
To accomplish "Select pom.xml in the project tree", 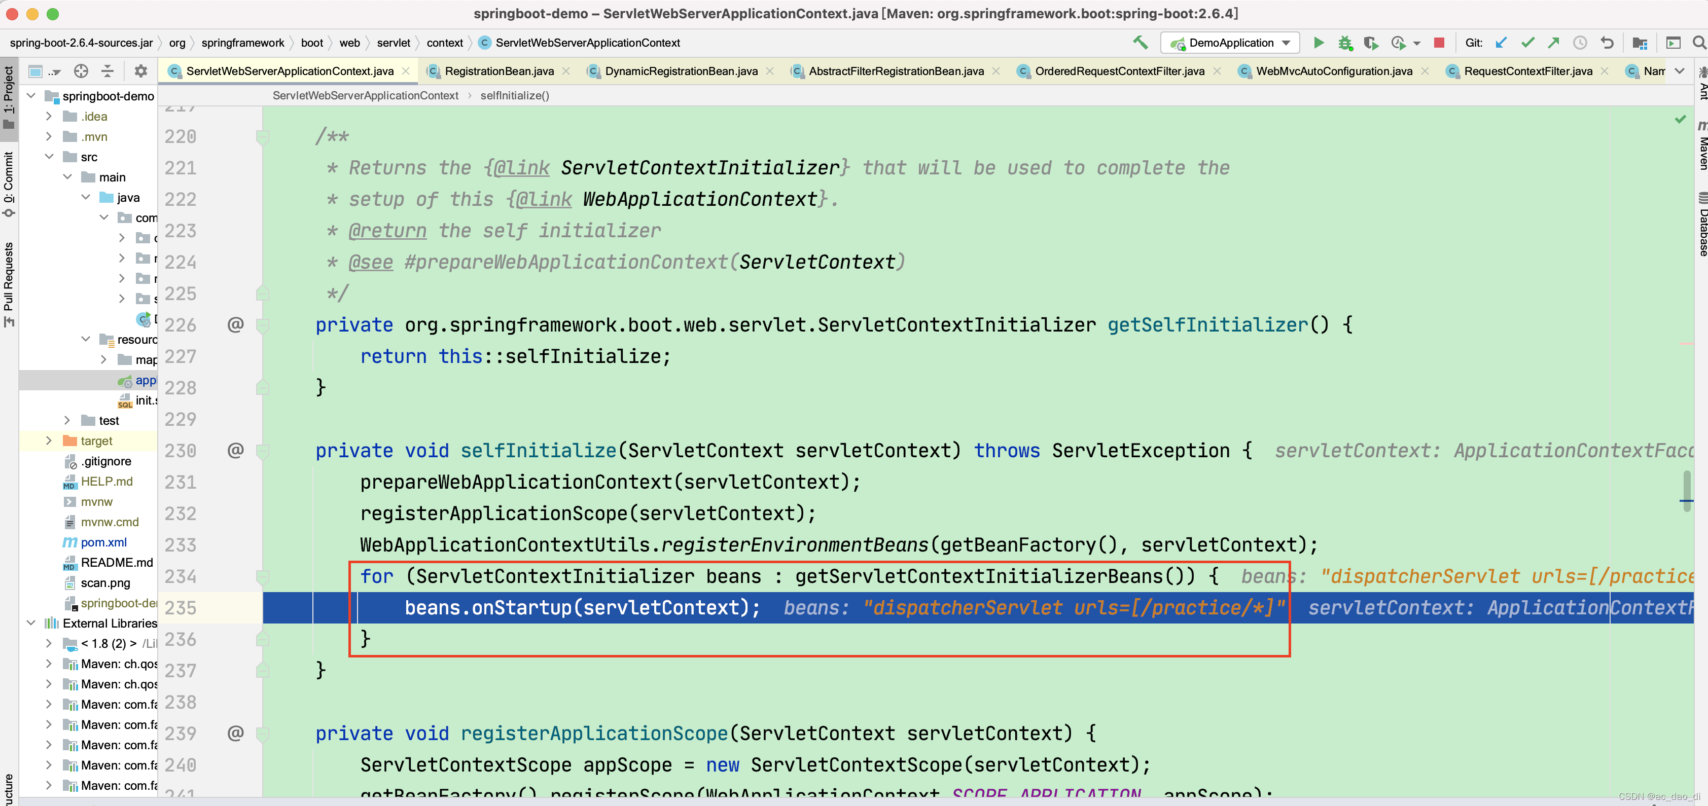I will pyautogui.click(x=103, y=542).
